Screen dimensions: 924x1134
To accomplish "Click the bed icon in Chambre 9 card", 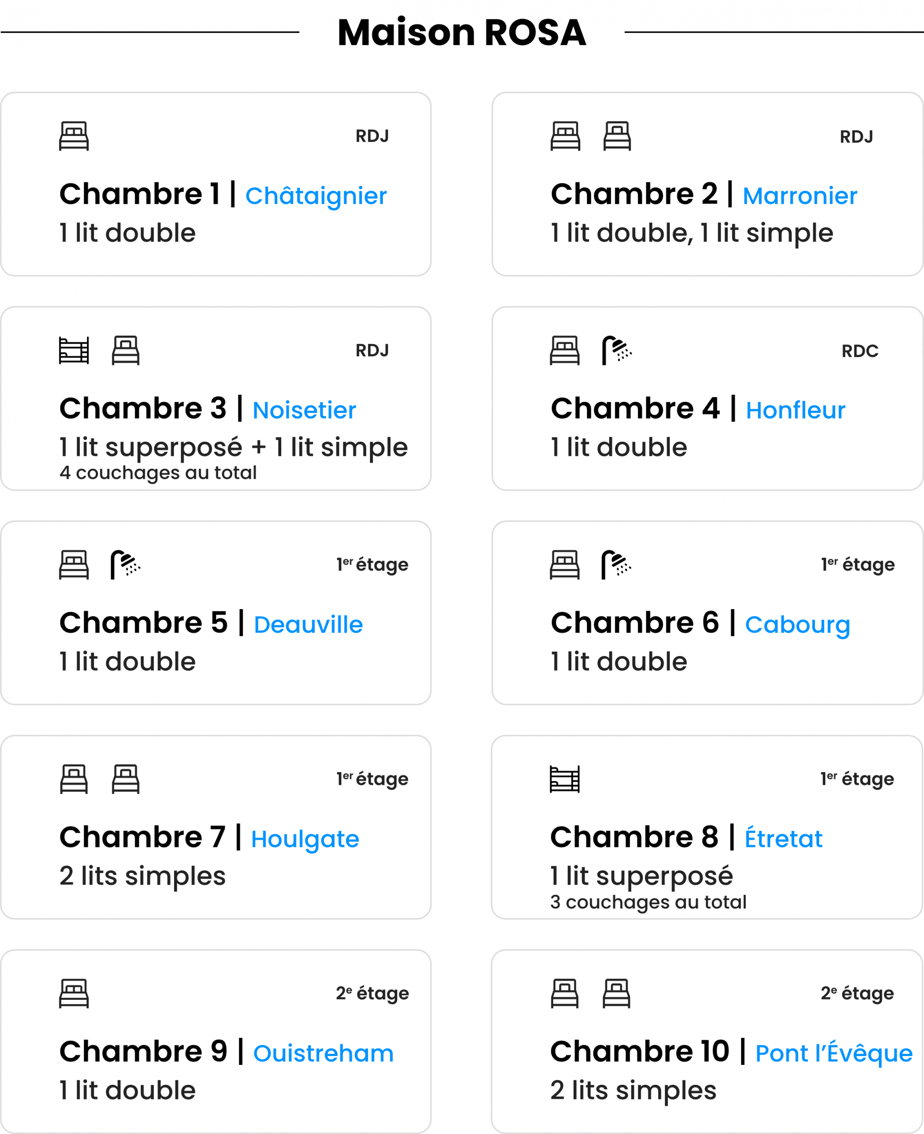I will (x=74, y=994).
